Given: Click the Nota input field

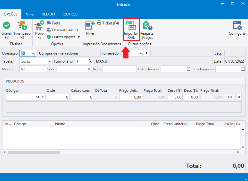Looking at the screenshot, I should click(119, 69).
